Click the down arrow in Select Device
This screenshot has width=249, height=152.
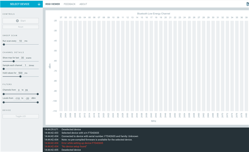[x=39, y=4]
